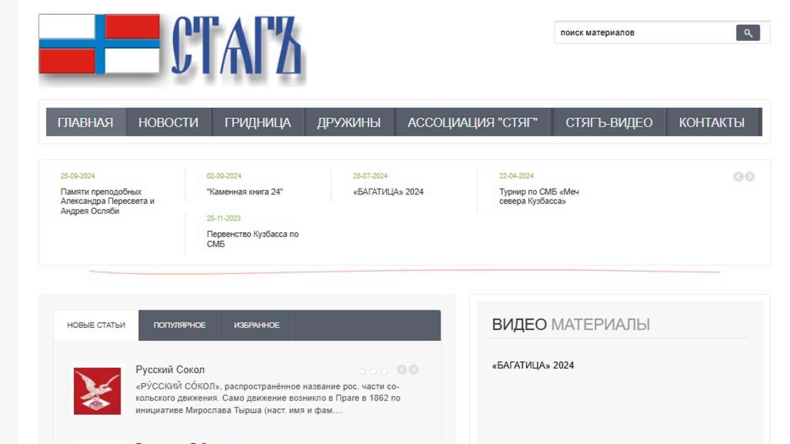This screenshot has height=444, width=790.
Task: Open Турнир по СМБ «Меч севера Кузбасса» link
Action: [x=539, y=197]
